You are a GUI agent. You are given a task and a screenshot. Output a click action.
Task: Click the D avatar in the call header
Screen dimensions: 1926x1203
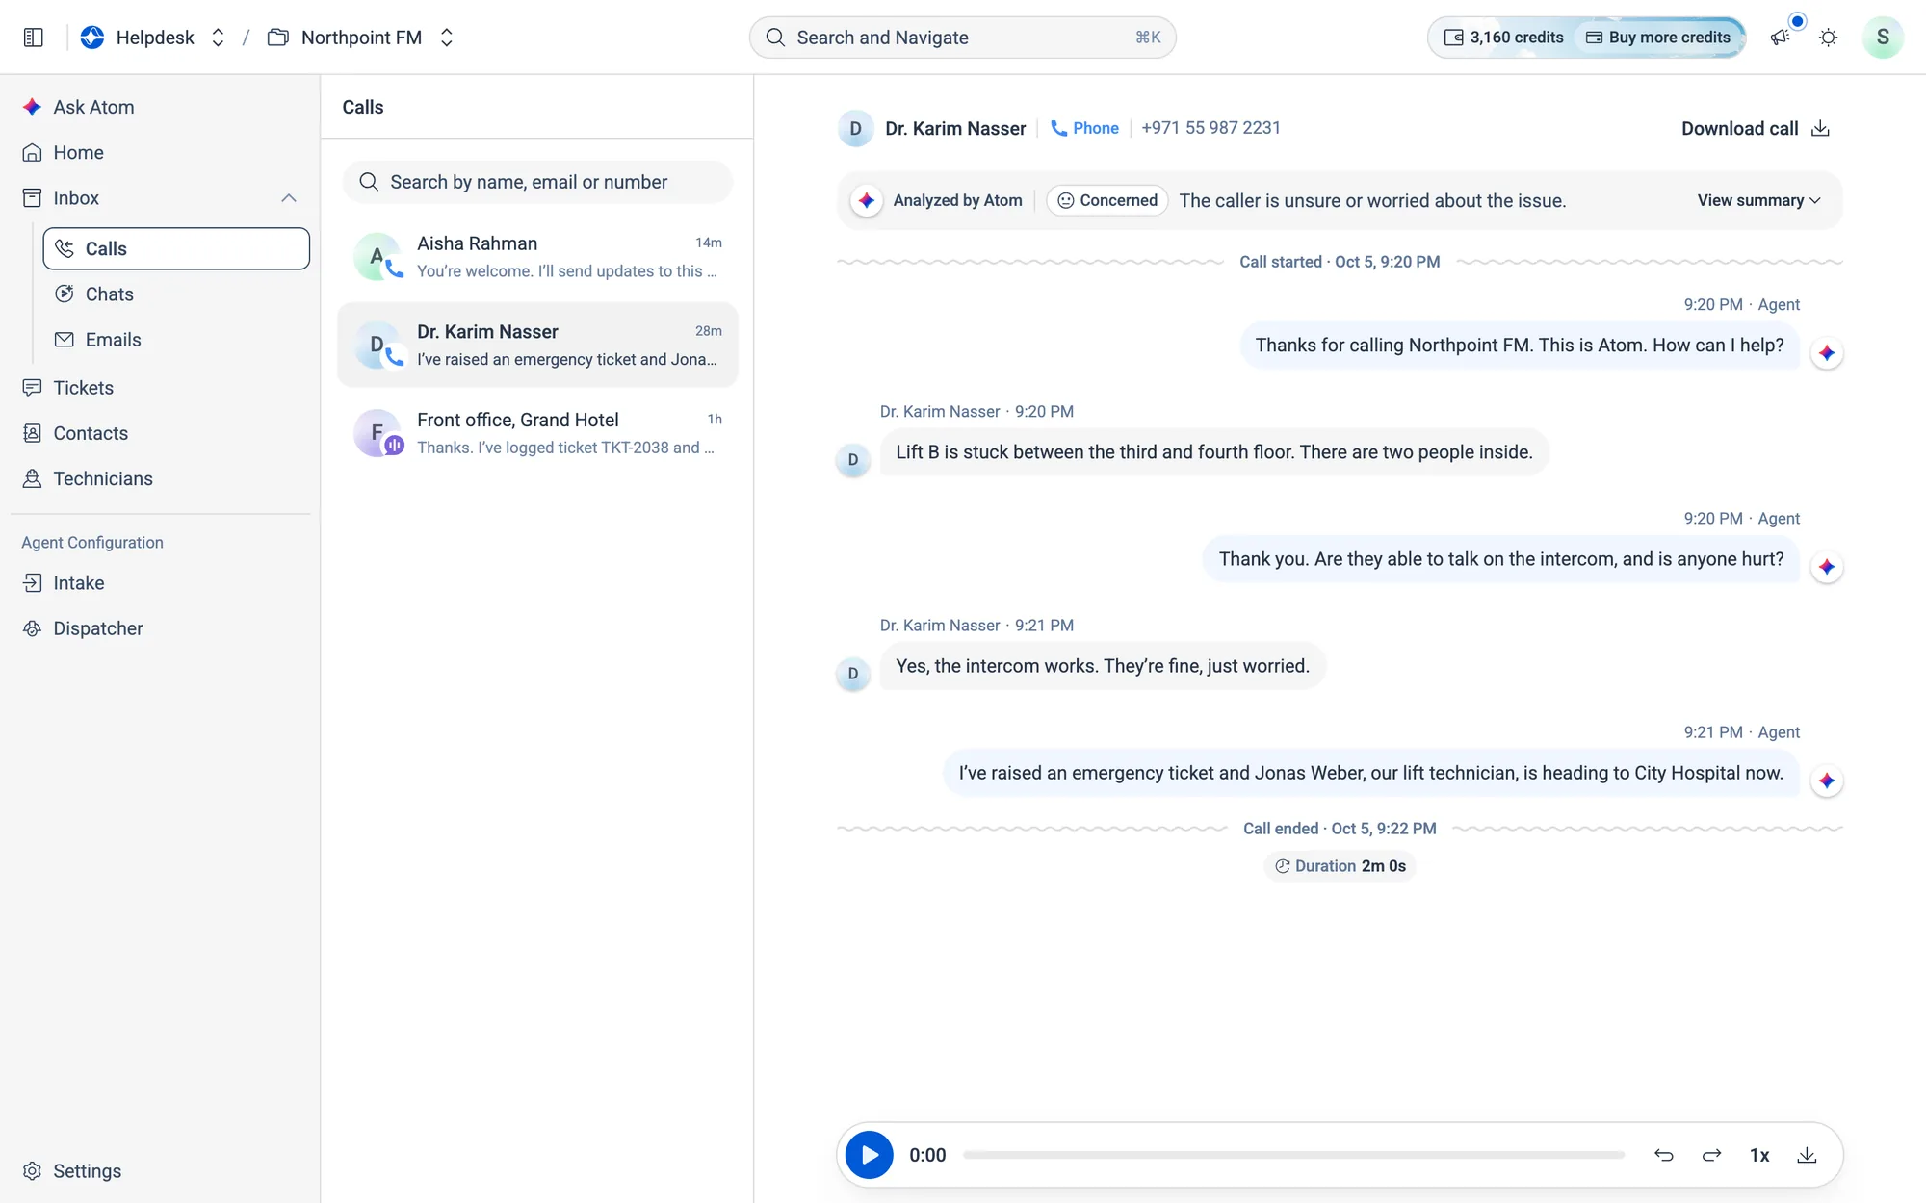[855, 129]
